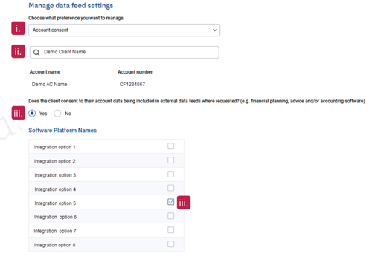The width and height of the screenshot is (372, 271).
Task: Expand the dropdown via its chevron arrow
Action: pos(214,30)
